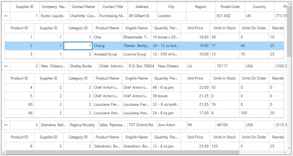
Task: Select the 32 - 8 oz bottl... quantity cell
Action: 166,105
